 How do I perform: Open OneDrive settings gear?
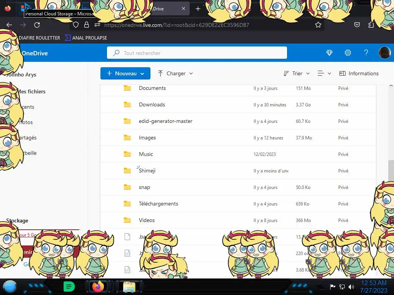(x=348, y=53)
